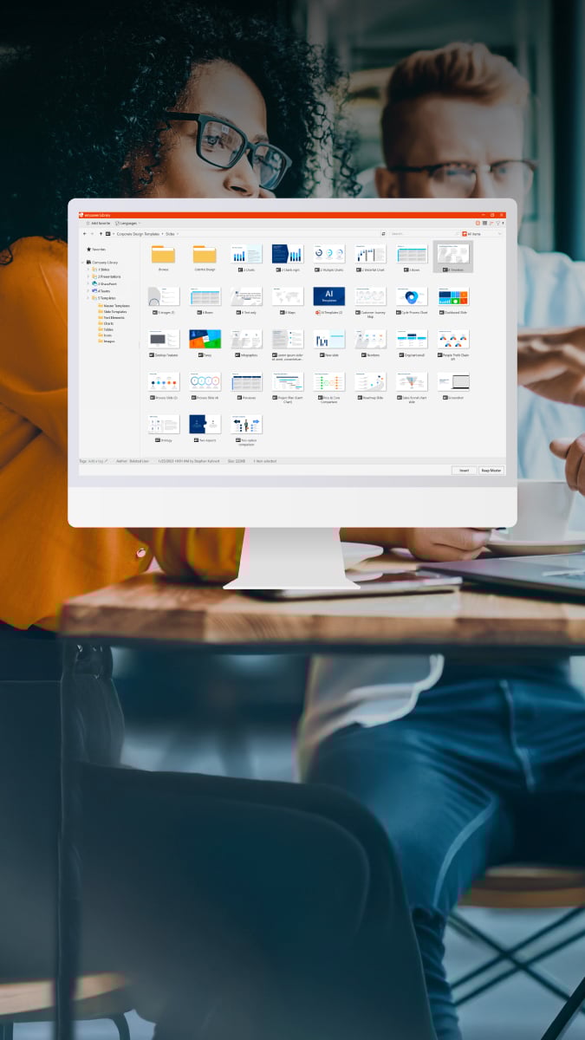This screenshot has width=585, height=1040.
Task: Click the Corporate Design Templates breadcrumb
Action: (137, 233)
